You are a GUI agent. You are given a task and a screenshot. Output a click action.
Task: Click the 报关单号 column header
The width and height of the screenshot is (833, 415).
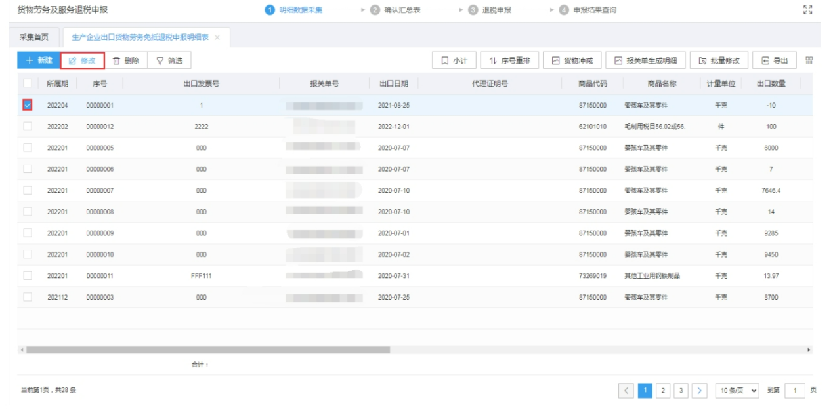pyautogui.click(x=324, y=84)
